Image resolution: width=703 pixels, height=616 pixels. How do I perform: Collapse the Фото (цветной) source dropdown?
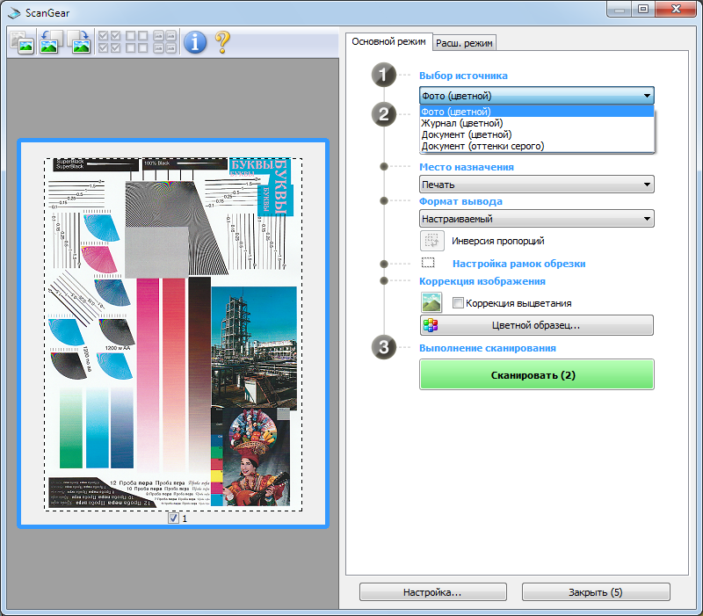(537, 96)
